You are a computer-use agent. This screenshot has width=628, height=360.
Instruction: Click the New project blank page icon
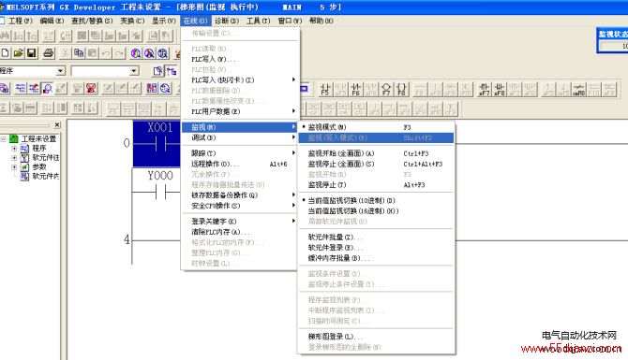pyautogui.click(x=6, y=53)
